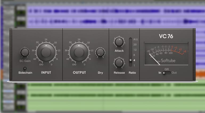Click the In label of GR switch

tap(160, 73)
